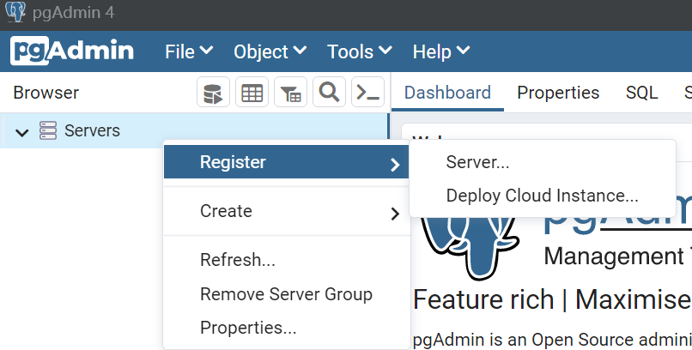
Task: Open the Help dropdown menu
Action: [x=440, y=51]
